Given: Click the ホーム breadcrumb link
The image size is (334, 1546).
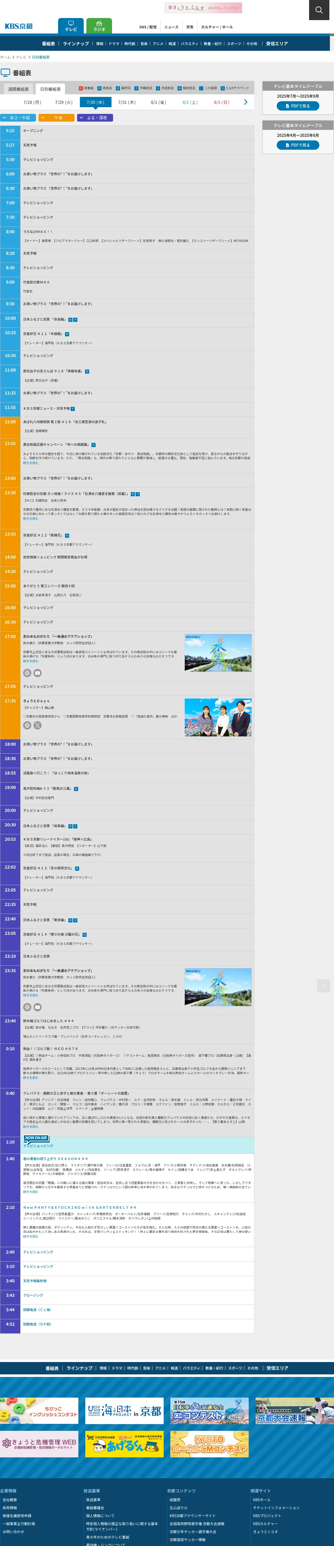Looking at the screenshot, I should tap(5, 57).
